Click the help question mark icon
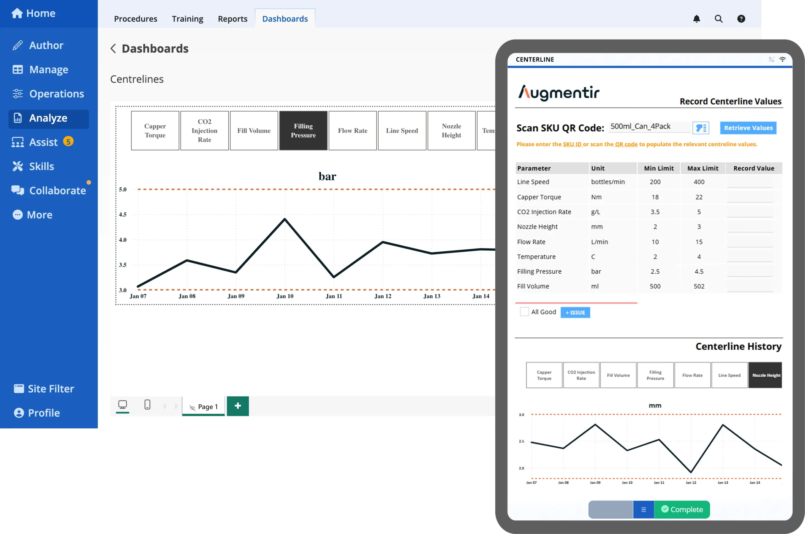The image size is (805, 534). [741, 19]
